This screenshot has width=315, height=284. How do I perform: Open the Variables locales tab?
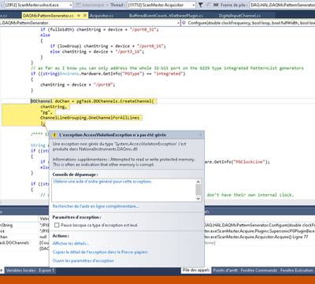tap(20, 271)
